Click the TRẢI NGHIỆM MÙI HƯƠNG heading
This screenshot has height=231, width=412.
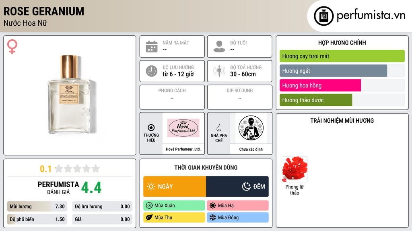click(342, 120)
